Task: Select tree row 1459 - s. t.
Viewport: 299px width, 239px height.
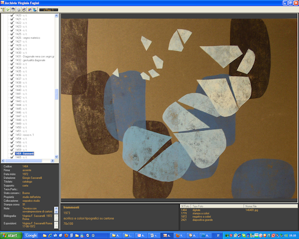Action: 21,150
